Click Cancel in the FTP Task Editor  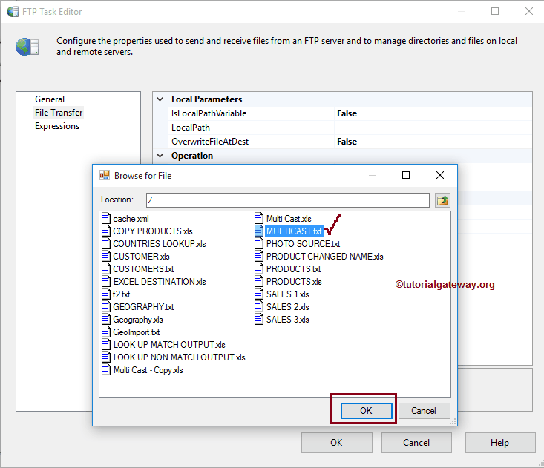pos(416,443)
